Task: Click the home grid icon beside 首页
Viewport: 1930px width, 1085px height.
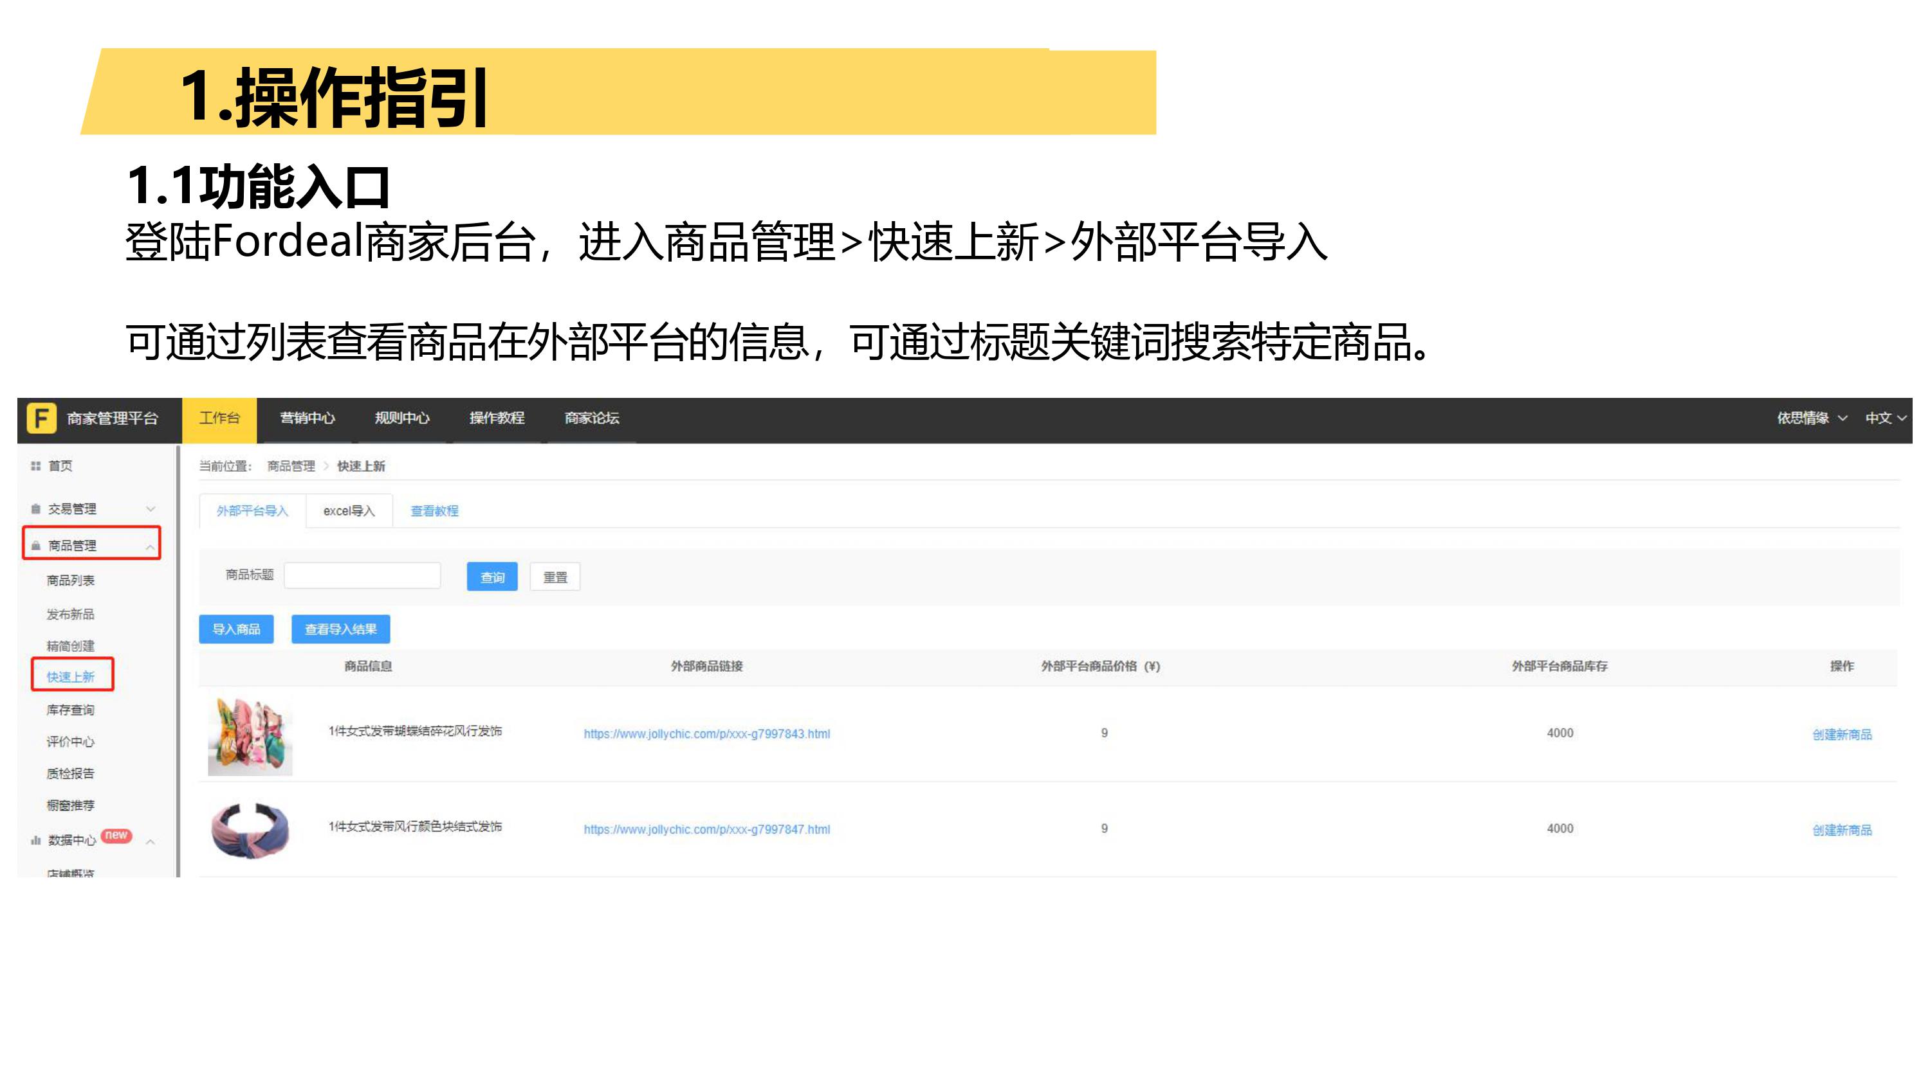Action: click(35, 466)
